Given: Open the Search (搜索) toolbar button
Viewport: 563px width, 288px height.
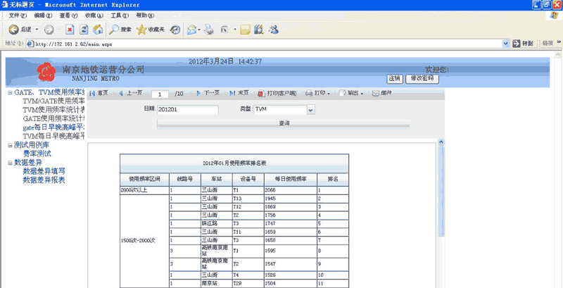Looking at the screenshot, I should pyautogui.click(x=120, y=30).
